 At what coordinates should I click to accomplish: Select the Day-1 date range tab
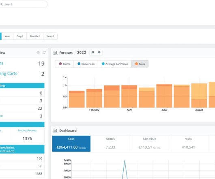20,36
